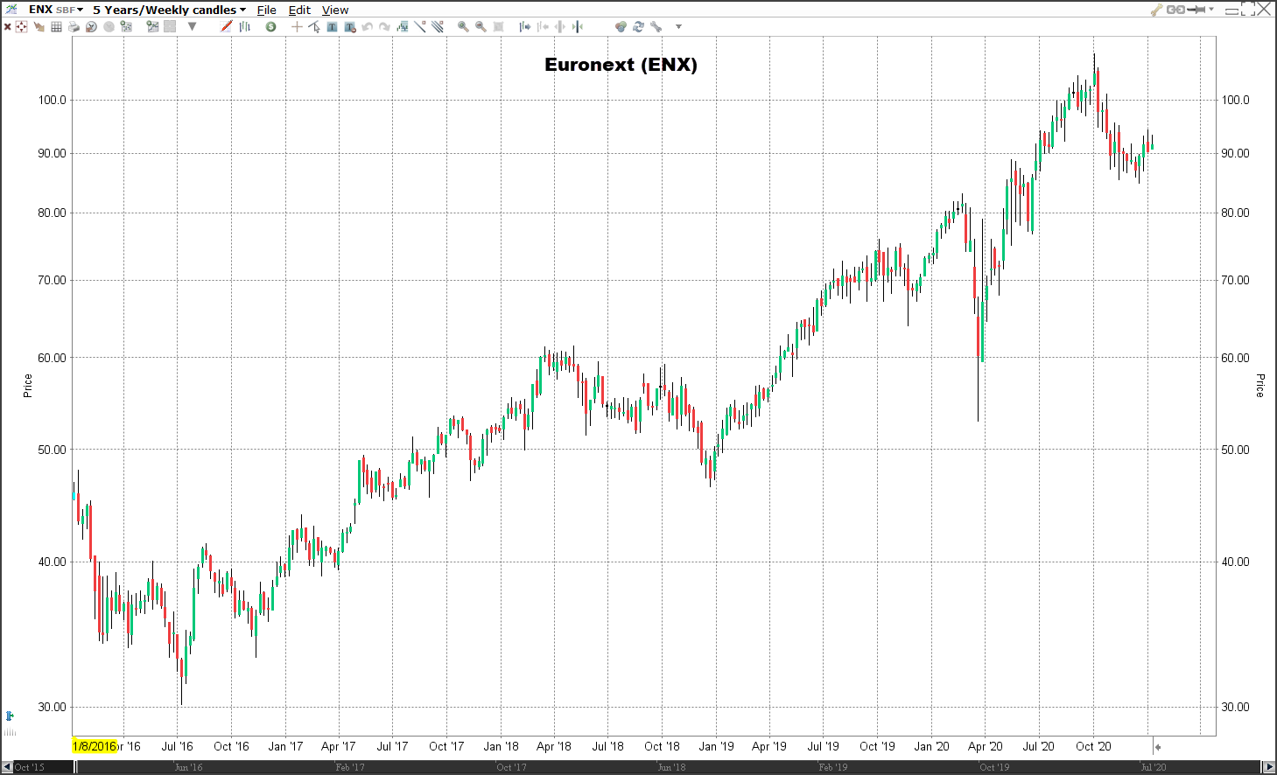Open the toolbar overflow dropdown arrow

pos(678,27)
